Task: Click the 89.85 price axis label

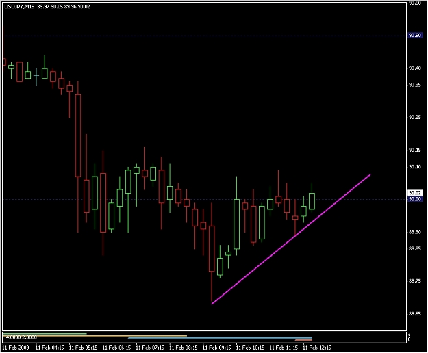Action: coord(414,248)
